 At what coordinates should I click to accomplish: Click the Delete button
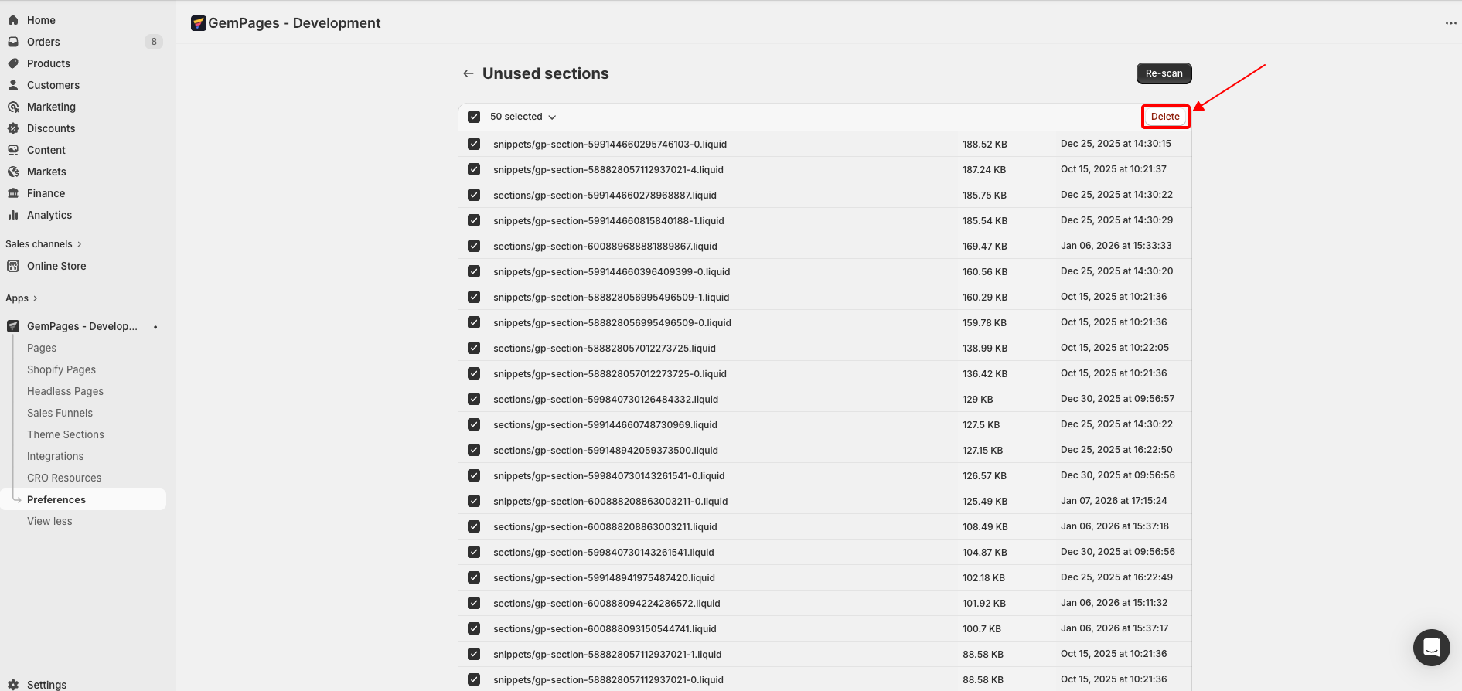(x=1165, y=117)
